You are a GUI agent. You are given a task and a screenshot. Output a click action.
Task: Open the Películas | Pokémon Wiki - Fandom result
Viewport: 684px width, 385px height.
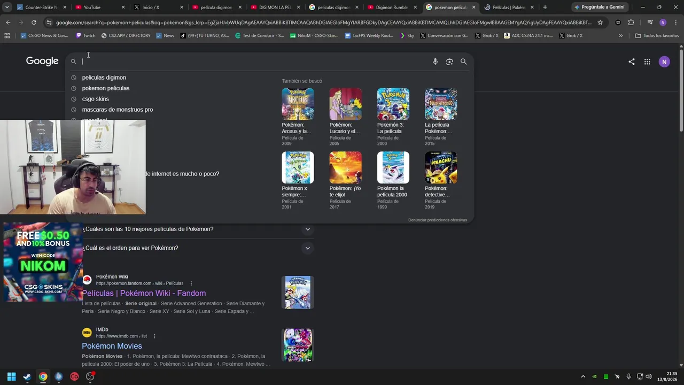[x=144, y=293]
